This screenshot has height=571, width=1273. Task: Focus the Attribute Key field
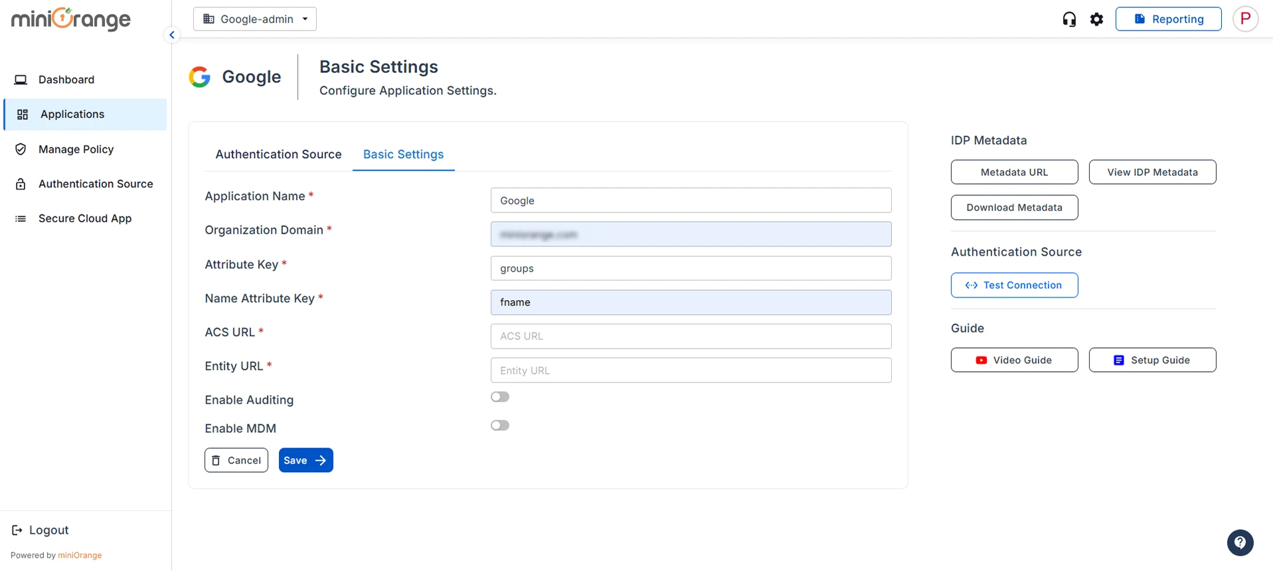tap(691, 268)
